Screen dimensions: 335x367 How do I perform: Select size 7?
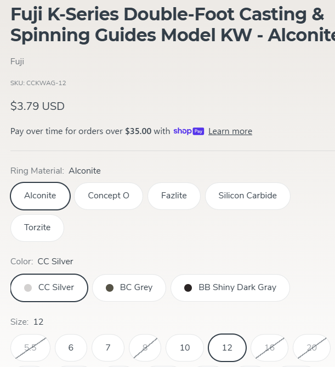tap(108, 348)
